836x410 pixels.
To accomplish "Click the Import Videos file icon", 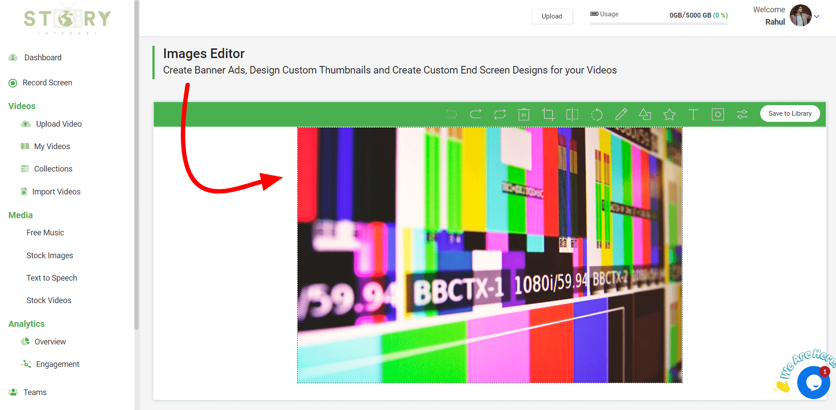I will (24, 191).
